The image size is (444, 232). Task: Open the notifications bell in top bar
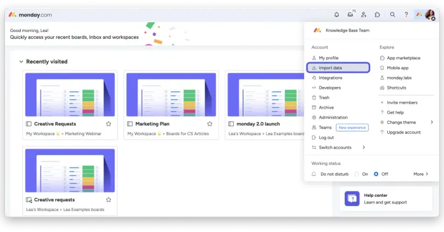[337, 14]
